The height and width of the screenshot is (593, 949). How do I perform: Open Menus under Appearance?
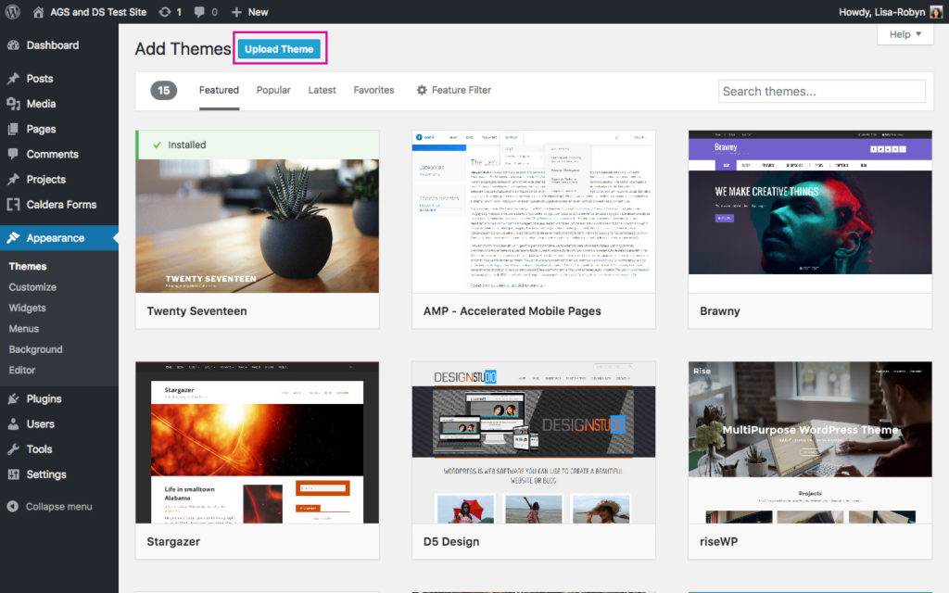(x=23, y=329)
